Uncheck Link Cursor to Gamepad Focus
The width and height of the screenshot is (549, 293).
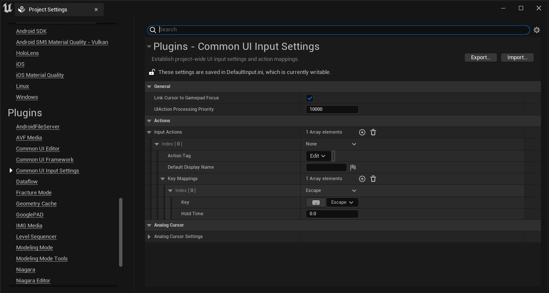pos(310,98)
